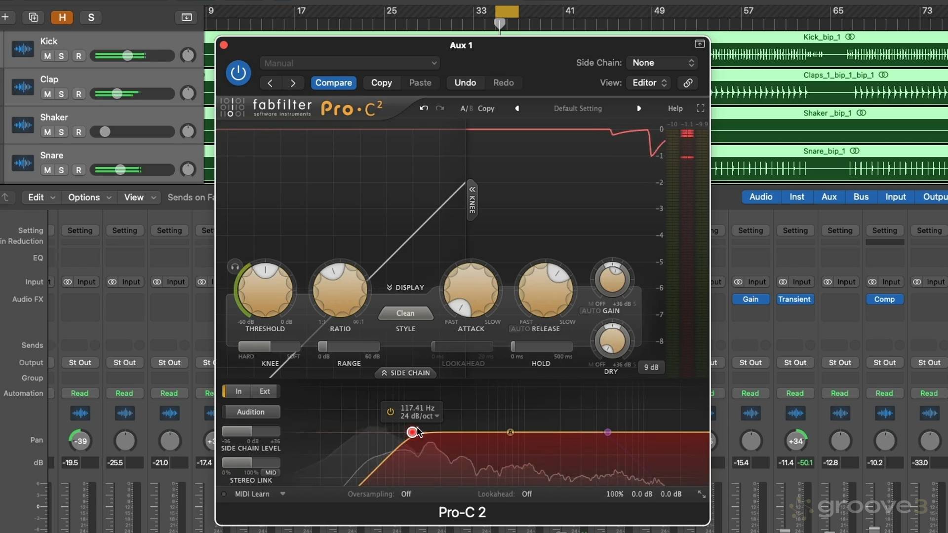Toggle FabFilter full screen mode icon

click(700, 108)
